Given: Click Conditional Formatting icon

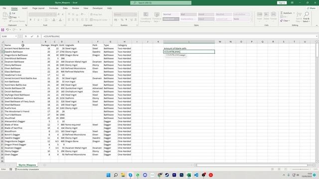Looking at the screenshot, I should (x=146, y=14).
